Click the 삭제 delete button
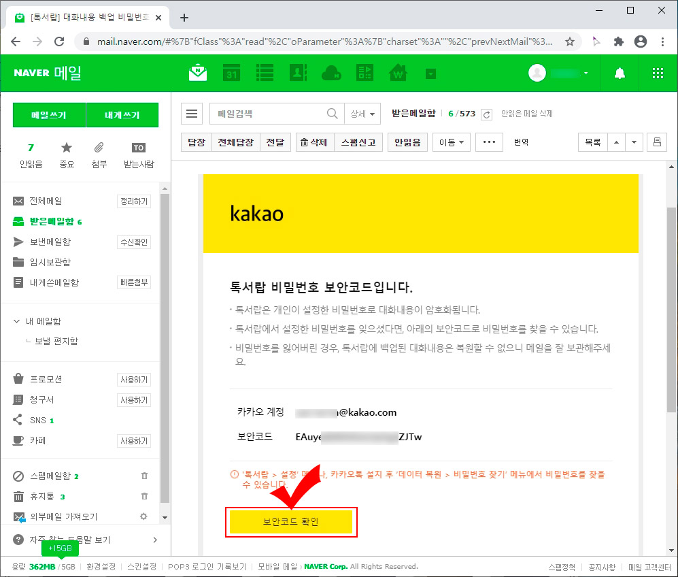This screenshot has height=577, width=678. [315, 142]
